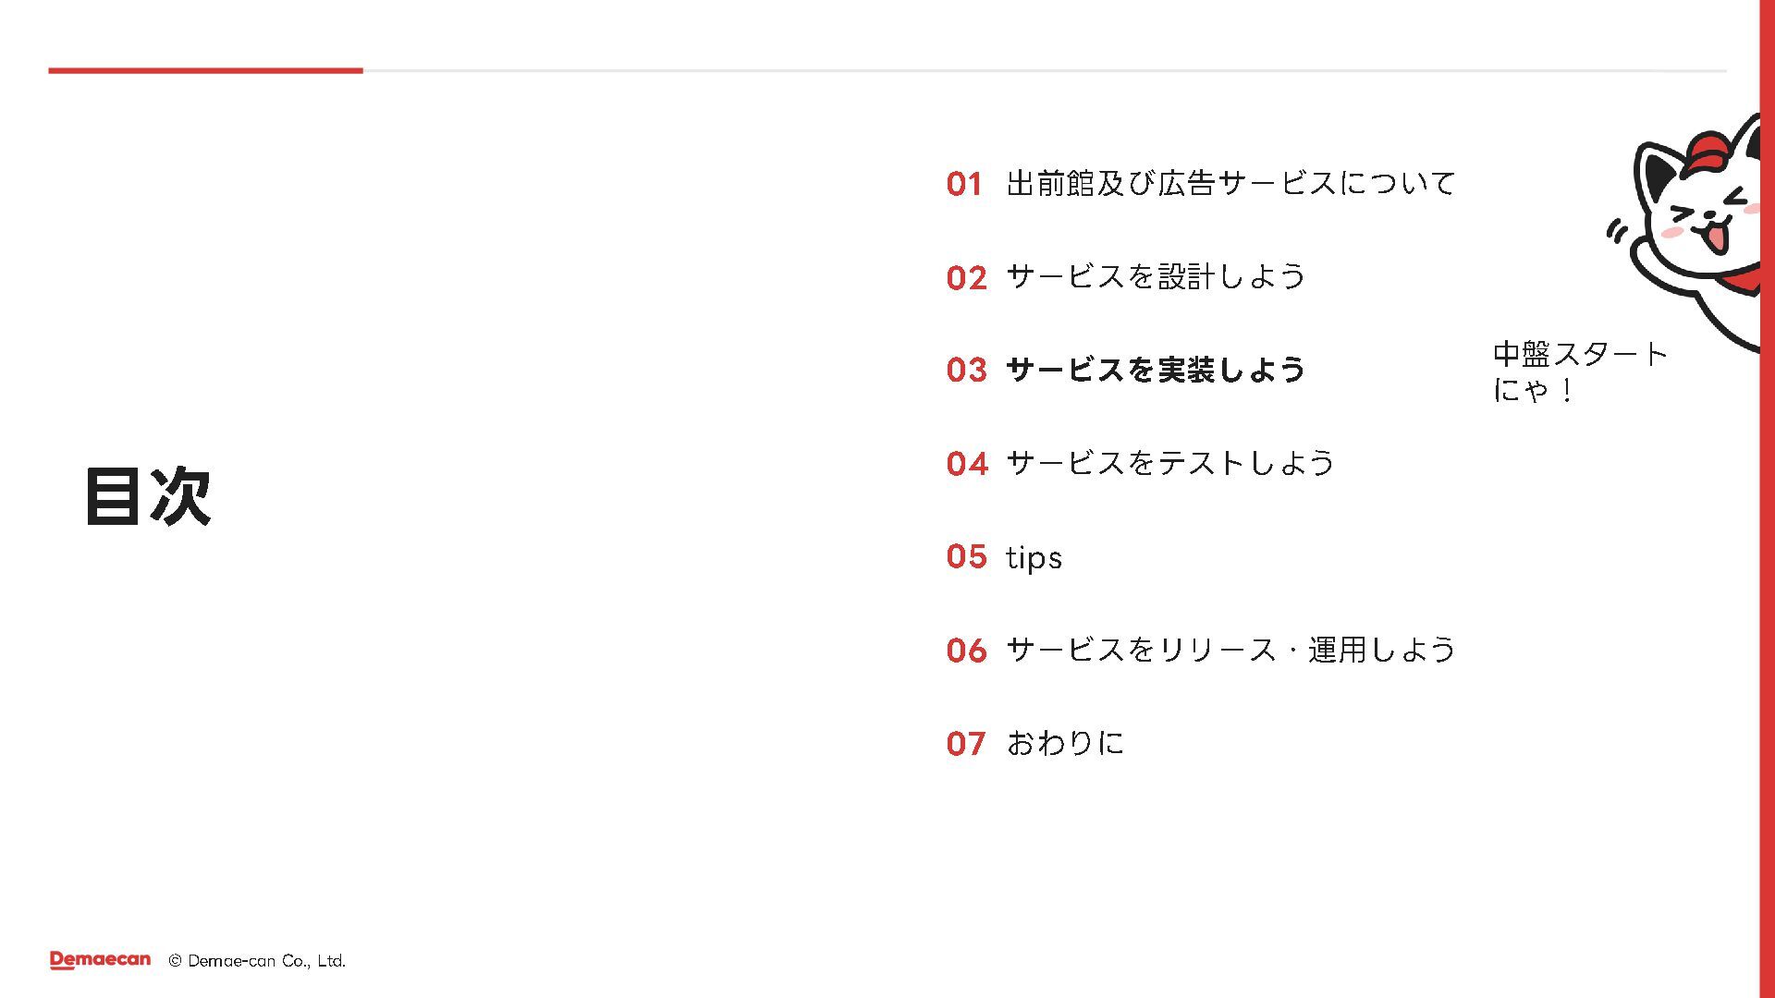
Task: Open the 07 おわりに entry
Action: (x=1035, y=743)
